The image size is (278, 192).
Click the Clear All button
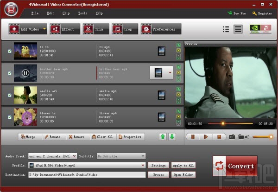click(103, 137)
